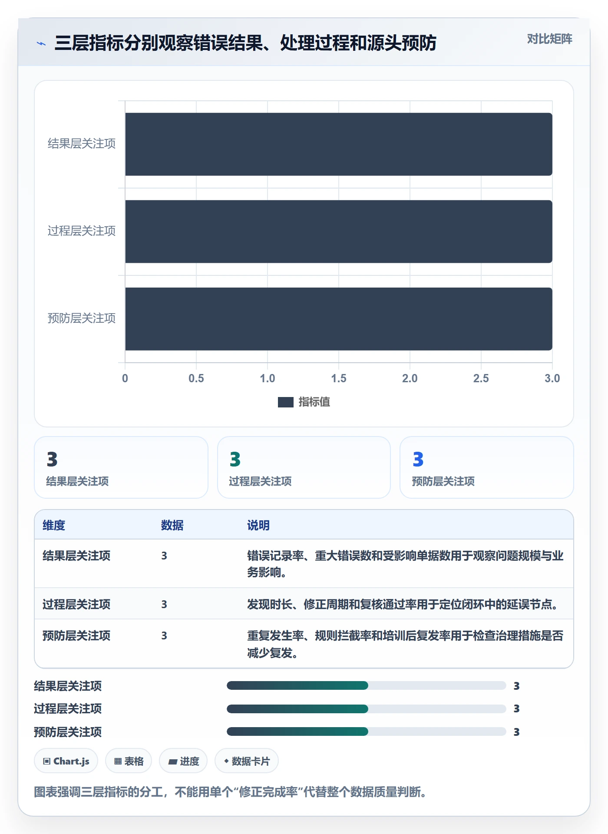
Task: Click the footer note starting with 图表强调
Action: click(230, 792)
